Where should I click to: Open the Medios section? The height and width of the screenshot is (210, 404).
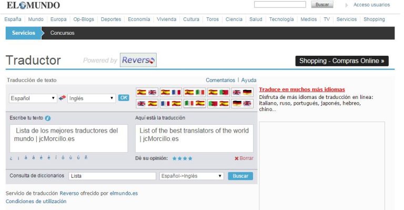tap(309, 19)
